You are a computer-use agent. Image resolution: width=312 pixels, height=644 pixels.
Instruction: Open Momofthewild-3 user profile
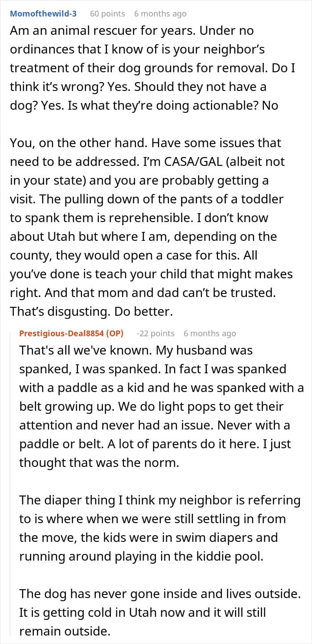point(43,13)
